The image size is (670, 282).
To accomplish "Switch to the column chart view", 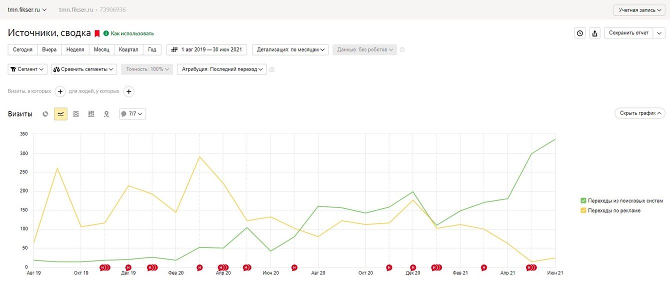I will 91,114.
